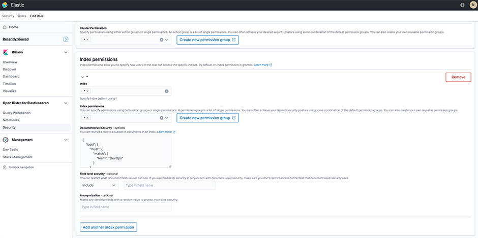The width and height of the screenshot is (478, 238).
Task: Click Add another index permission
Action: tap(108, 227)
